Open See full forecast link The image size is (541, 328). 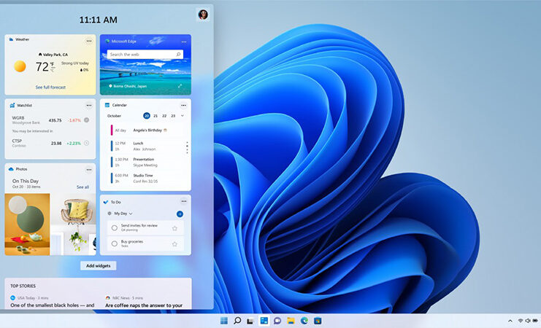(50, 87)
